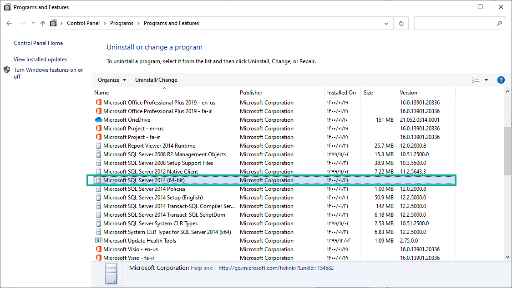Click version 11.2.5643.3 cell
The image size is (512, 288).
[413, 171]
